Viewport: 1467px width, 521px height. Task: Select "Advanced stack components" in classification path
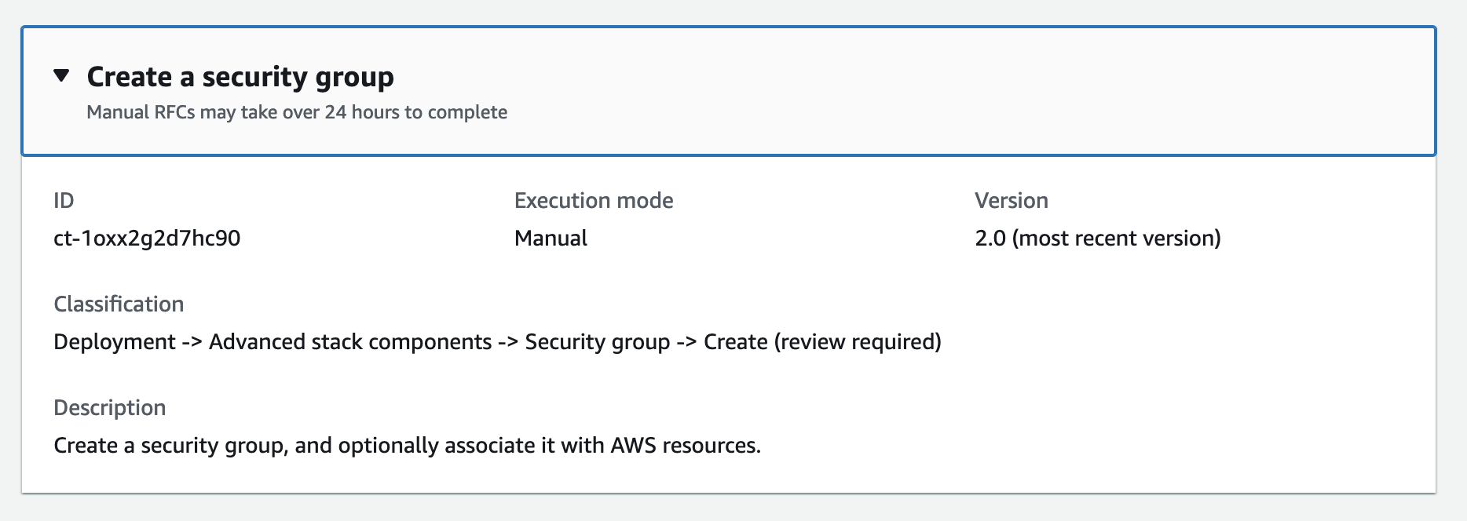(x=350, y=342)
